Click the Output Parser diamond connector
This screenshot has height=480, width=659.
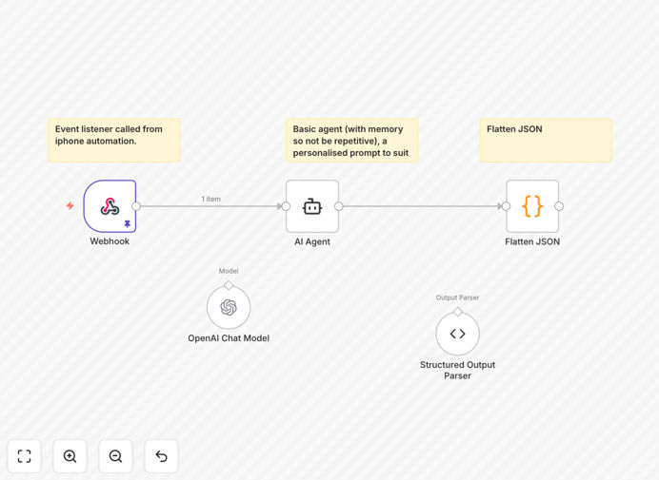pyautogui.click(x=458, y=312)
